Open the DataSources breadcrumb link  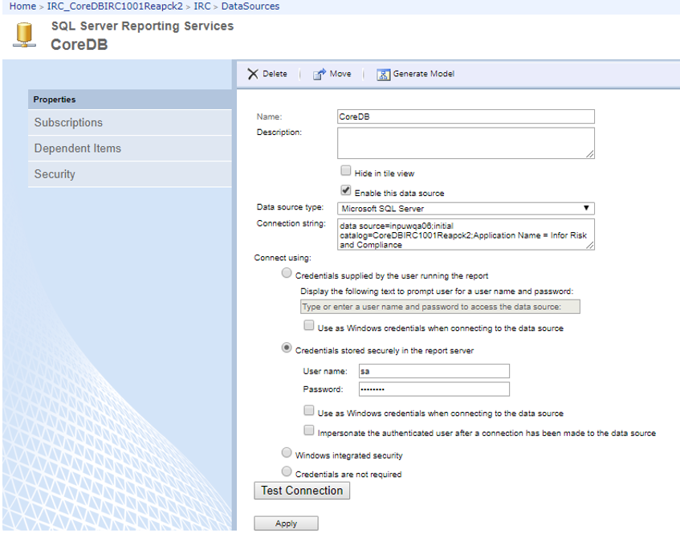[x=250, y=6]
